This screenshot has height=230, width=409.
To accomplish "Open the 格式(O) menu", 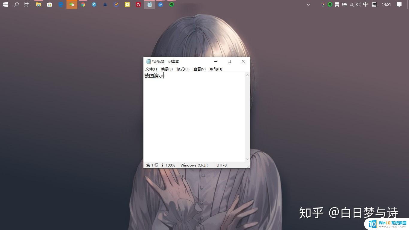I will coord(183,69).
